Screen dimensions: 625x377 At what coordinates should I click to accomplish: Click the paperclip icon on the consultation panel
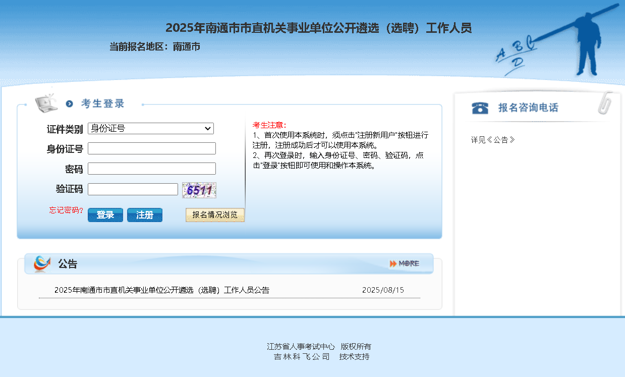[x=605, y=103]
